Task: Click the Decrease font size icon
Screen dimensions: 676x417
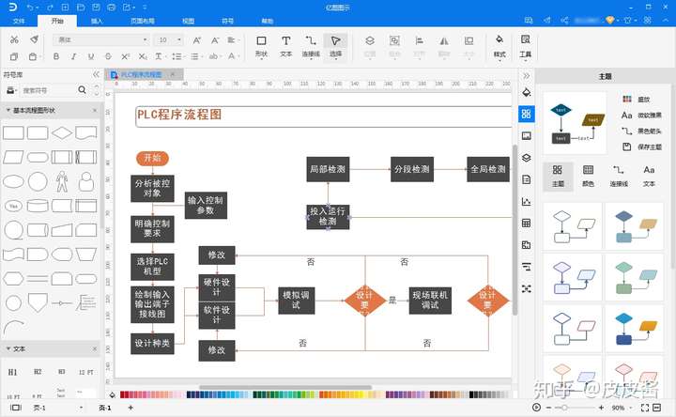Action: (215, 40)
